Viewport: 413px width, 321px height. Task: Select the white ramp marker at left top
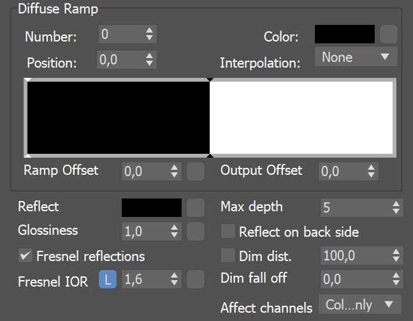(27, 80)
